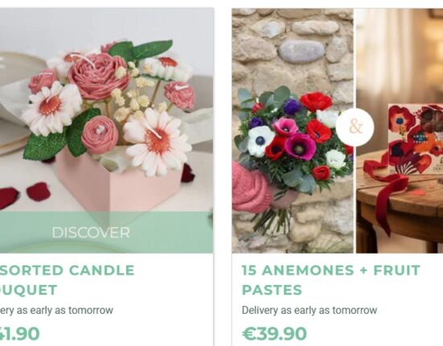Click delivery text under the anemones title
Viewport: 443px width, 346px height.
click(x=310, y=310)
